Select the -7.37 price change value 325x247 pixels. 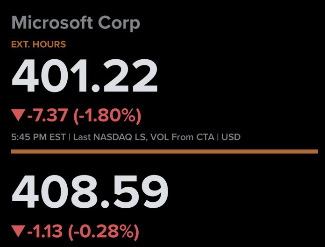point(46,115)
